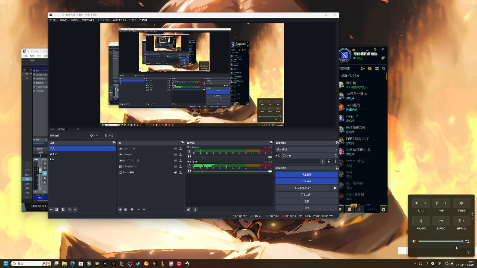Toggle Bluetooth in quick settings panel
The image size is (477, 268).
[437, 203]
